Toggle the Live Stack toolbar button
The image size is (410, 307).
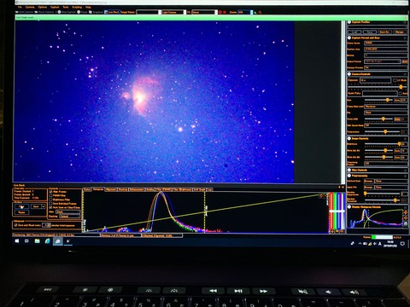pyautogui.click(x=112, y=12)
